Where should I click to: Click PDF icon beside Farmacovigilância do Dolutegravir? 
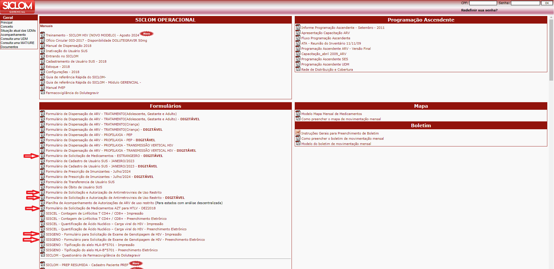42,92
